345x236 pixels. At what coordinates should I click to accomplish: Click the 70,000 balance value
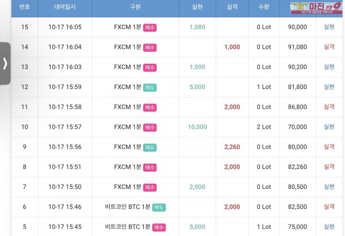pos(297,127)
